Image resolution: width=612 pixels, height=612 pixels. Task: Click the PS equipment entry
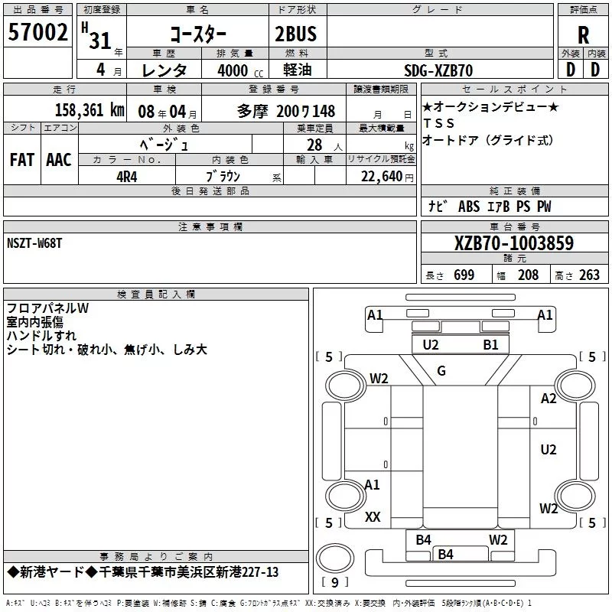tap(523, 206)
